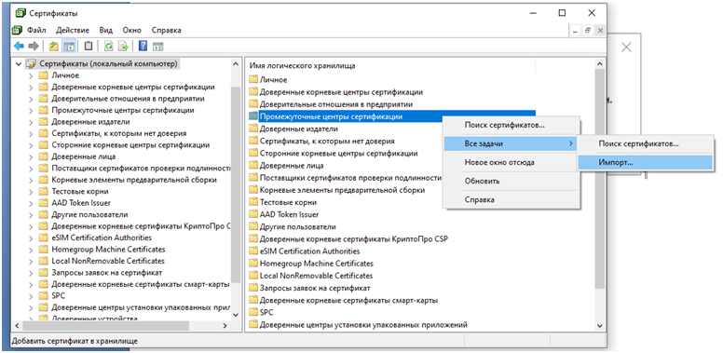Select Другие пользователи in left tree
The width and height of the screenshot is (723, 353).
(x=89, y=214)
